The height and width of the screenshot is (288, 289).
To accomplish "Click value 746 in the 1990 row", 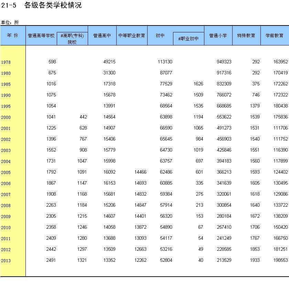I will pyautogui.click(x=256, y=95).
